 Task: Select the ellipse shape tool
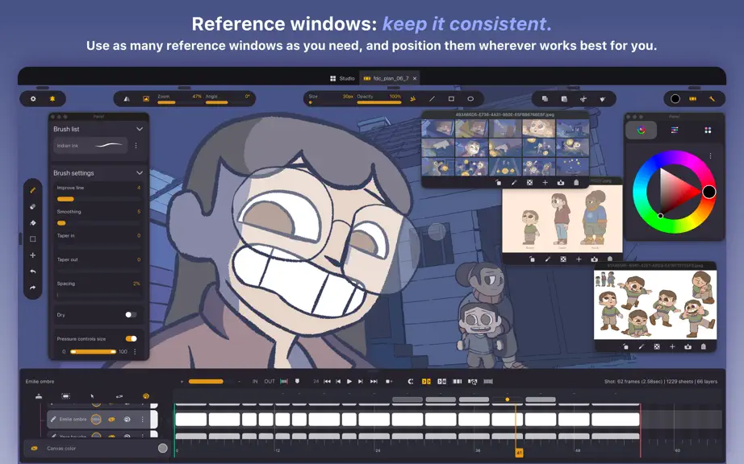470,99
